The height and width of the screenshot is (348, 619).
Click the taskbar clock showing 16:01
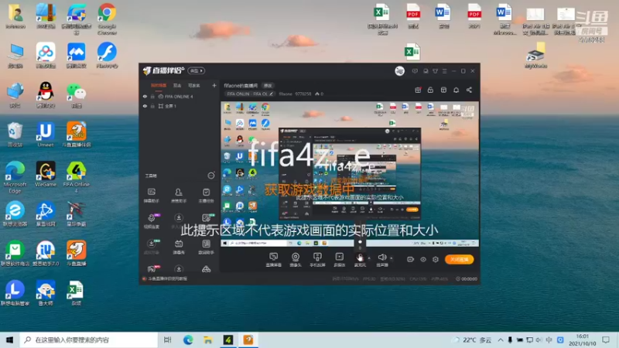tap(583, 339)
